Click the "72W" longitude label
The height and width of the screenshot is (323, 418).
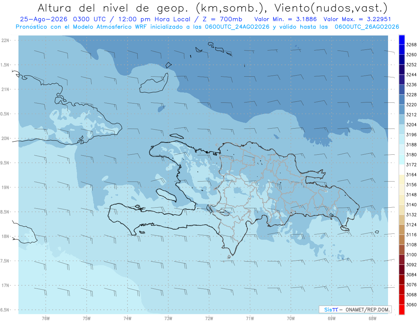[209, 318]
